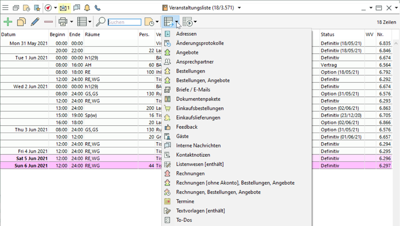400x226 pixels.
Task: Click into the Suchen search field
Action: click(124, 22)
